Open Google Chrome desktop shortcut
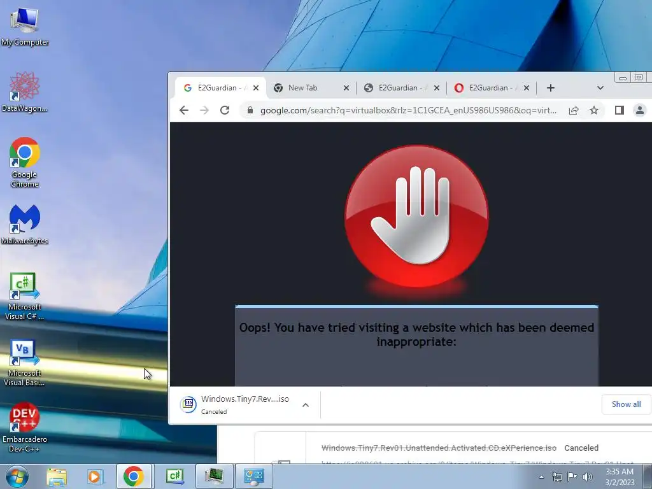The height and width of the screenshot is (489, 652). (25, 162)
